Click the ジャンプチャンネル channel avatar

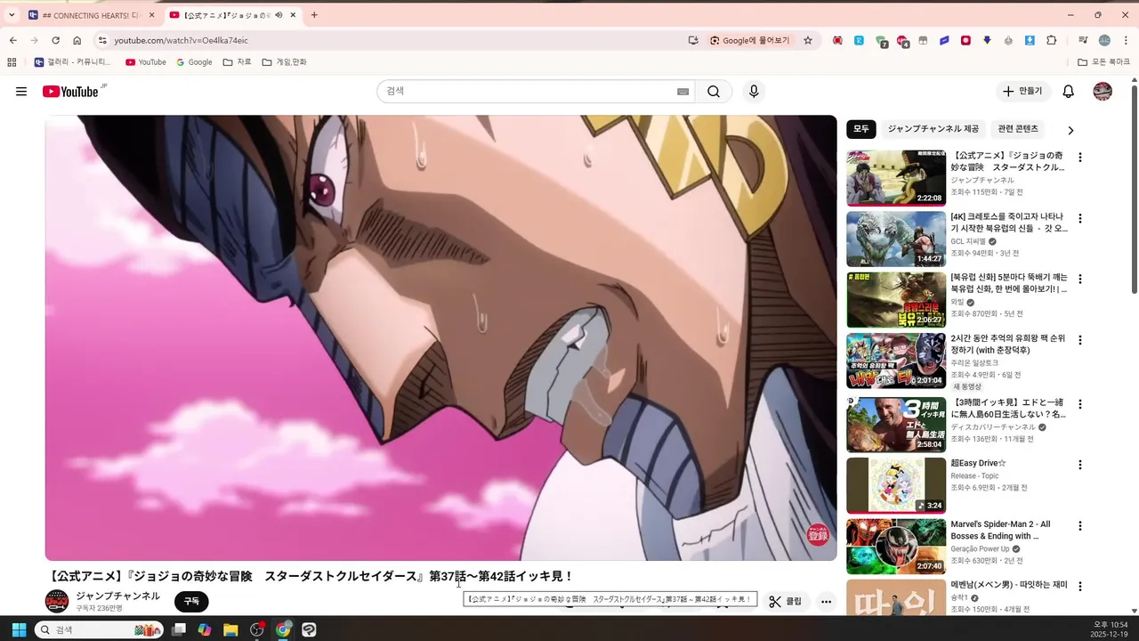click(x=57, y=601)
